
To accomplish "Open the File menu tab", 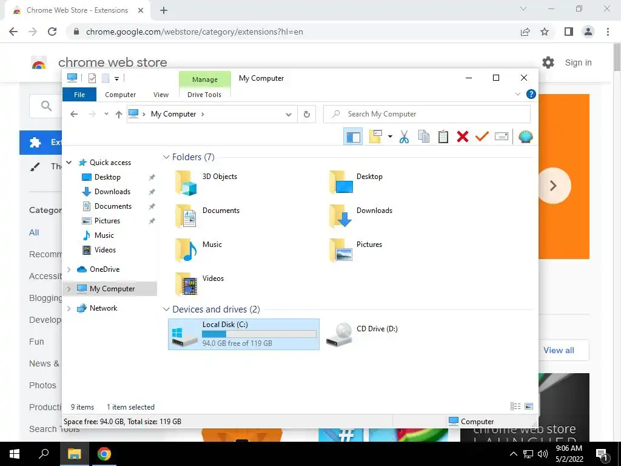I will [x=79, y=95].
